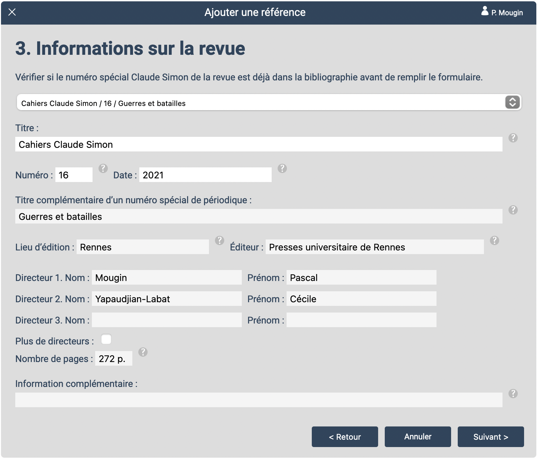This screenshot has width=538, height=459.
Task: Go back with the Retour button
Action: 345,437
